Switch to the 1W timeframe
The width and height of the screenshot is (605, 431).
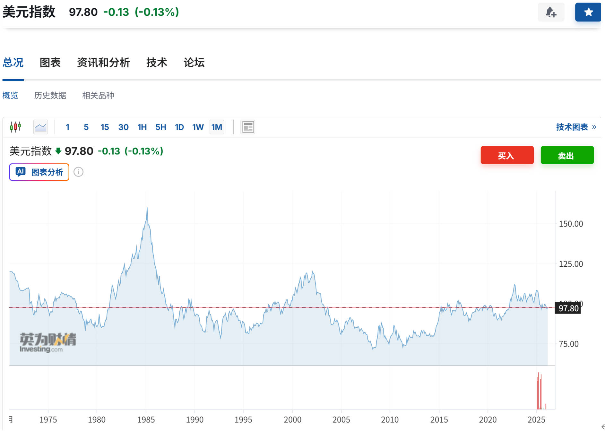tap(198, 127)
